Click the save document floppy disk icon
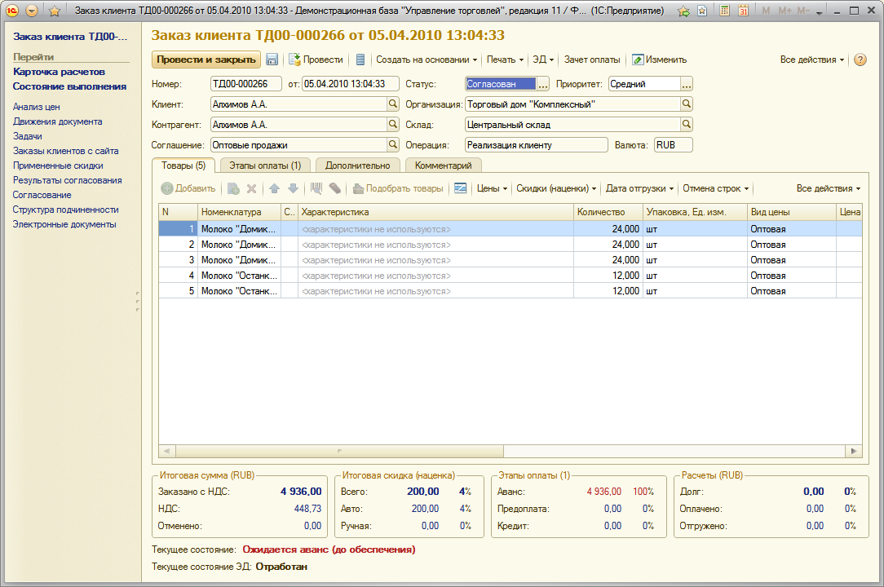884x587 pixels. (x=272, y=60)
